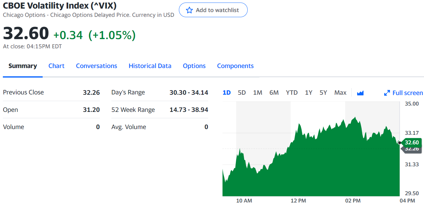The image size is (424, 206).
Task: Click the Avg. Volume label
Action: (x=129, y=127)
